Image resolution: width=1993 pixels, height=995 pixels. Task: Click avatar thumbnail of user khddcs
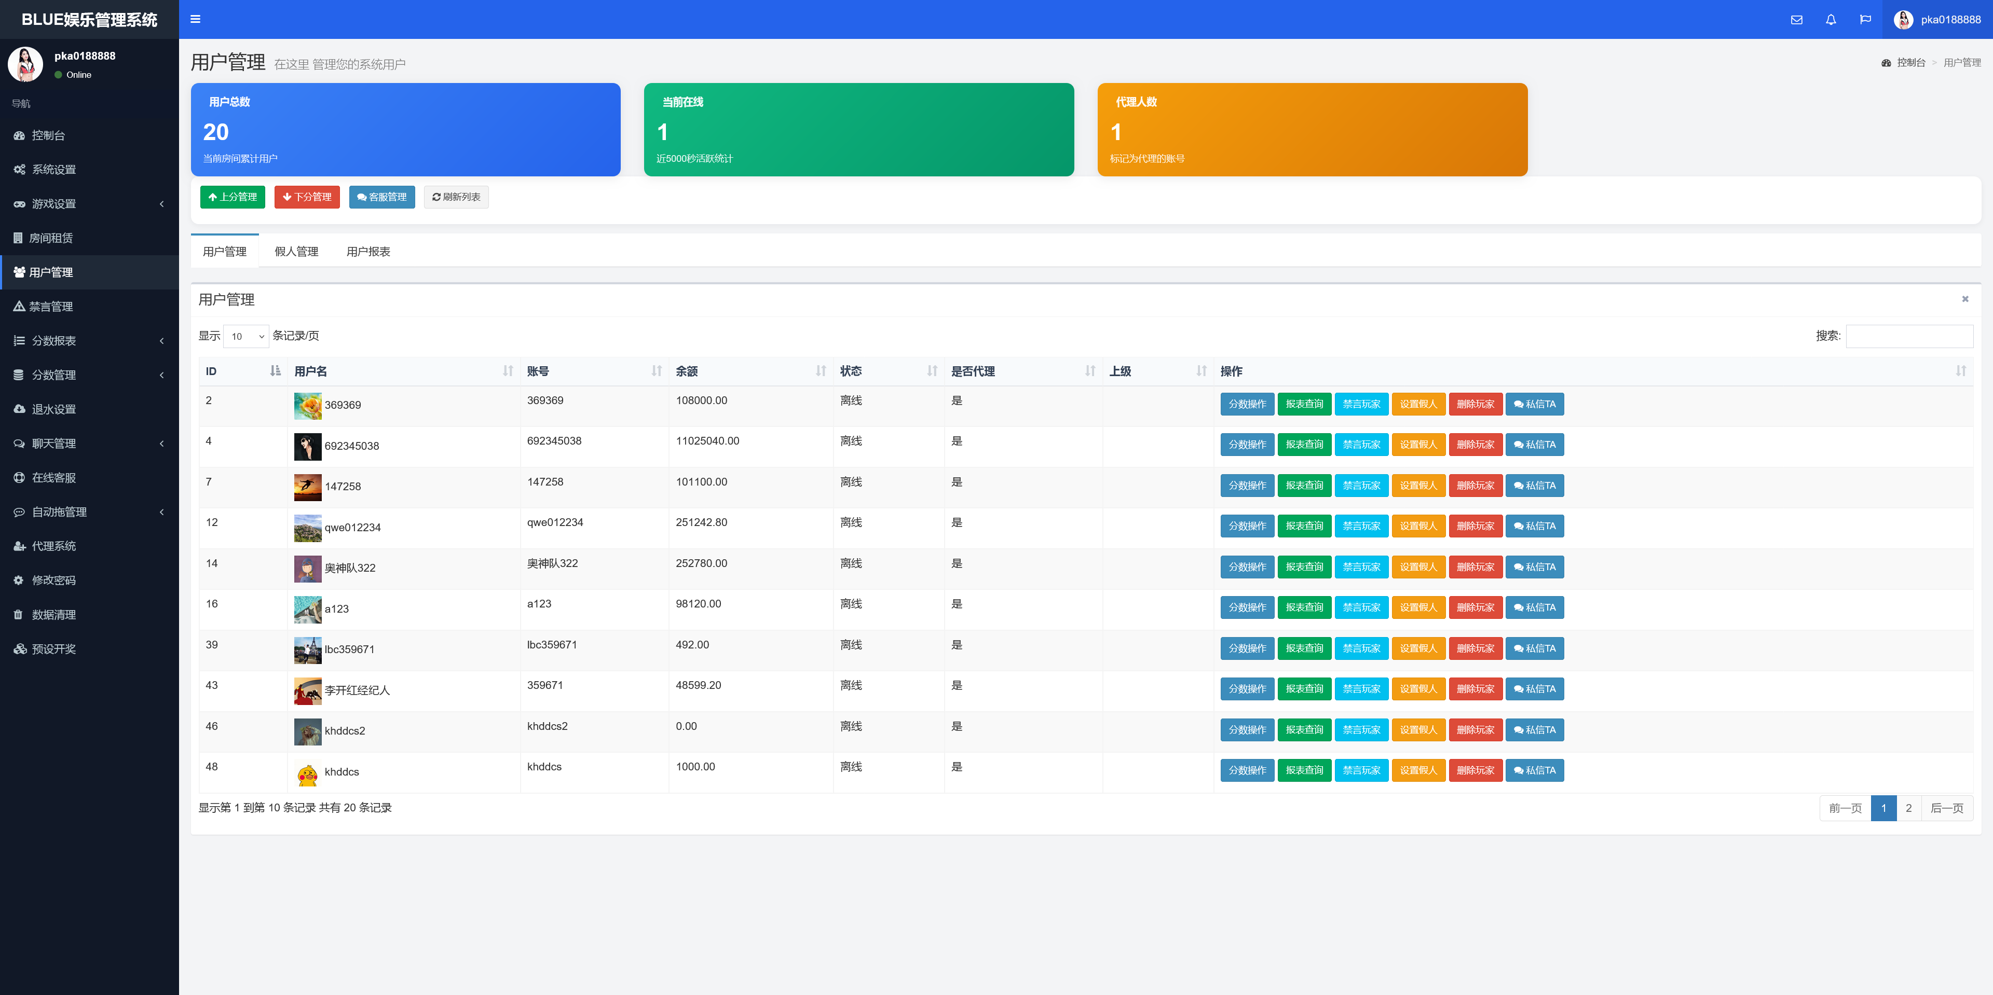307,772
